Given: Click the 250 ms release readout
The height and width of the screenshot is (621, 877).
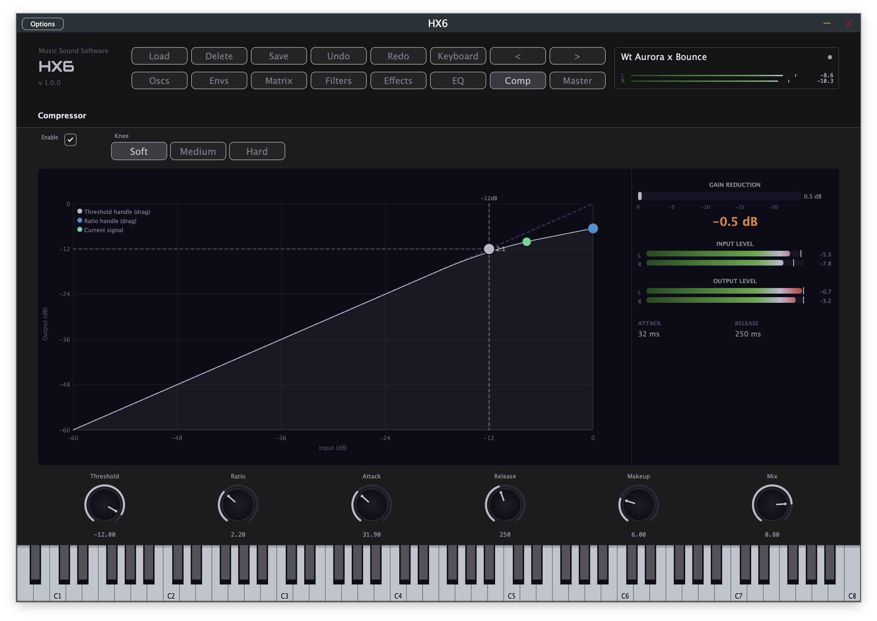Looking at the screenshot, I should [747, 334].
